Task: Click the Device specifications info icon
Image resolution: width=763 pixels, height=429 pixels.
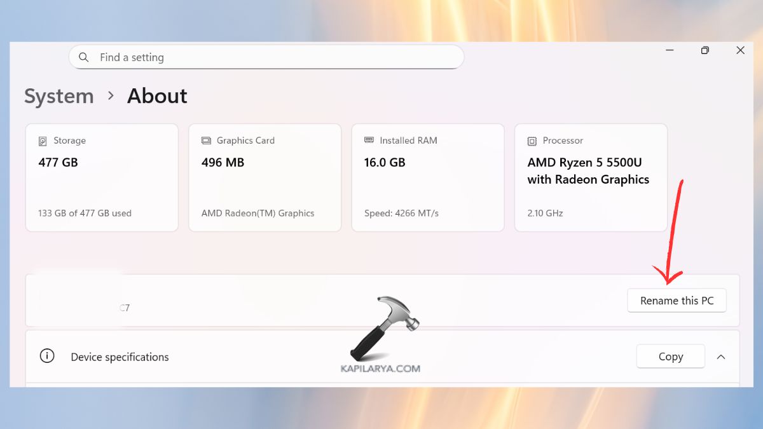Action: tap(47, 356)
